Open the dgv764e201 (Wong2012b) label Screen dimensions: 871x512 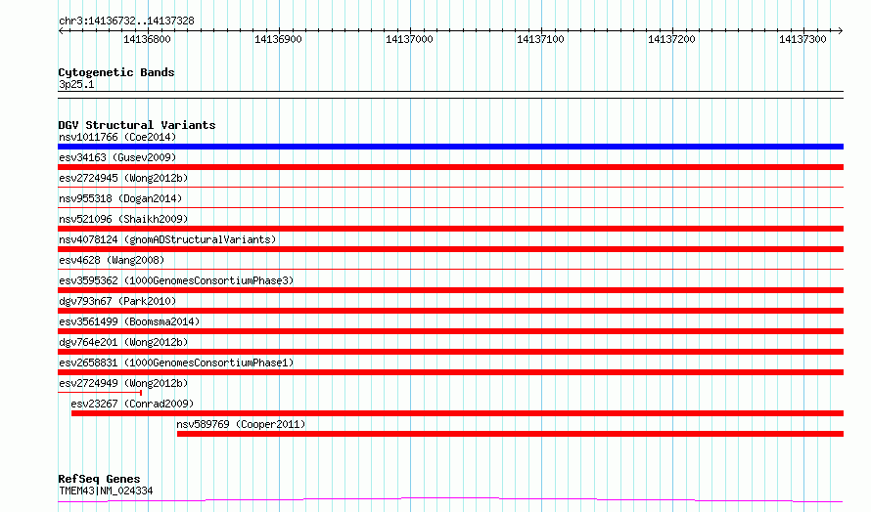point(123,342)
